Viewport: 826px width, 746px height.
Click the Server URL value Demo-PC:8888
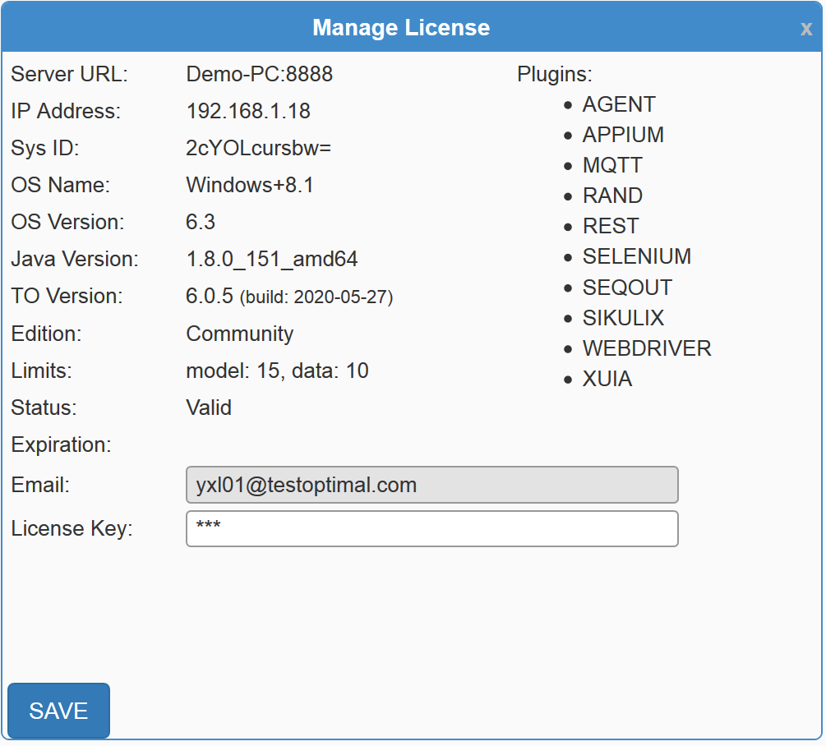[259, 74]
